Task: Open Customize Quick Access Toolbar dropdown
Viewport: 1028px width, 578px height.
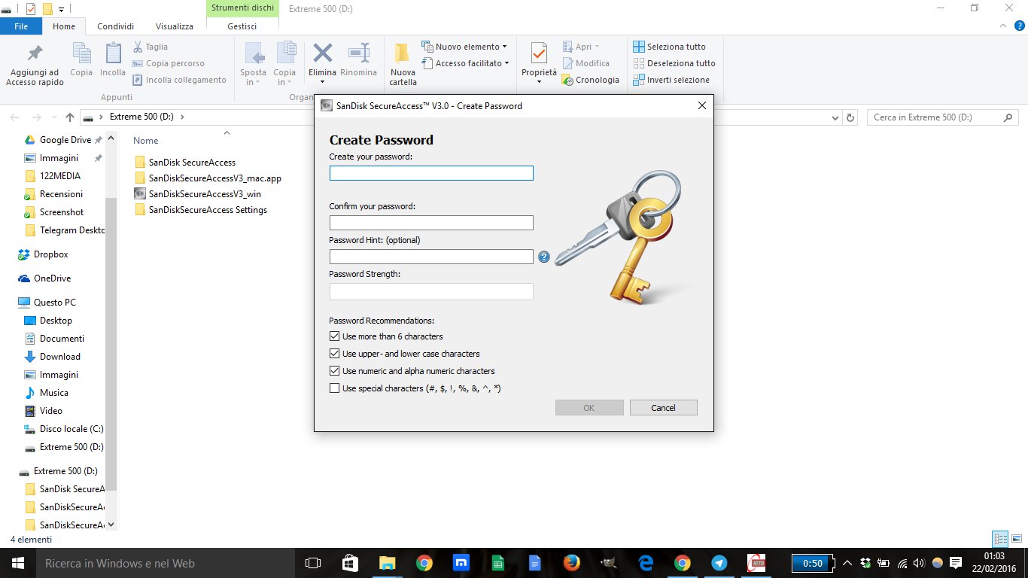Action: tap(62, 9)
